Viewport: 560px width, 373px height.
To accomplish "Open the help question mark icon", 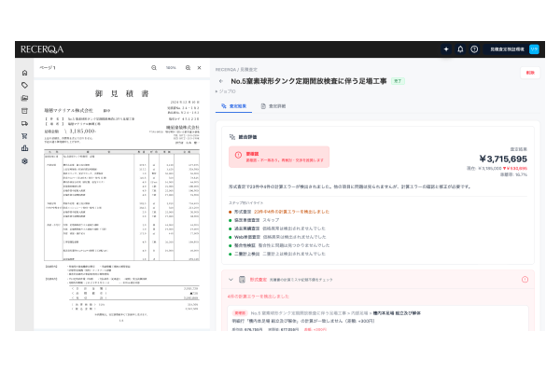I will 475,48.
